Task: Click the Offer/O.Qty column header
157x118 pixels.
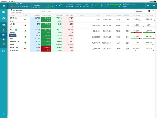Action: [x=69, y=15]
